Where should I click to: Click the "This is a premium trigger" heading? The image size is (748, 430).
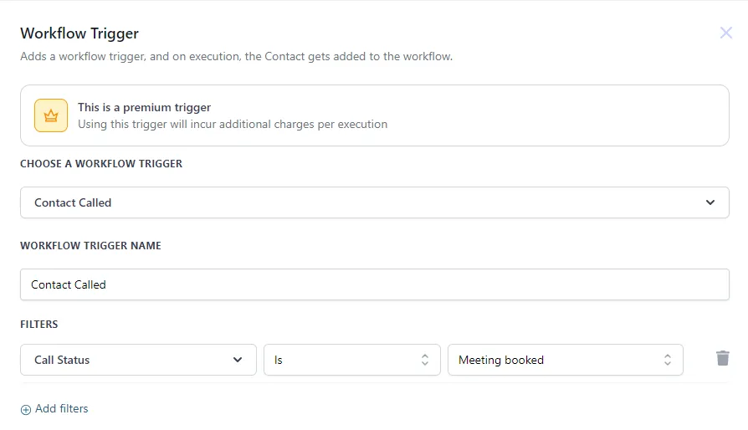coord(144,107)
